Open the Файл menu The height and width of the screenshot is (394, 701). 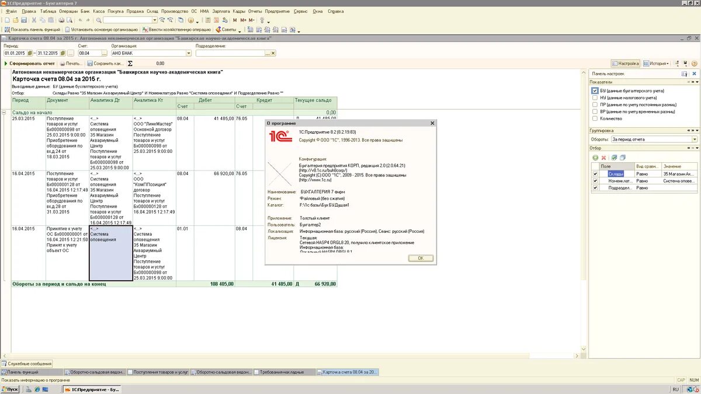11,11
